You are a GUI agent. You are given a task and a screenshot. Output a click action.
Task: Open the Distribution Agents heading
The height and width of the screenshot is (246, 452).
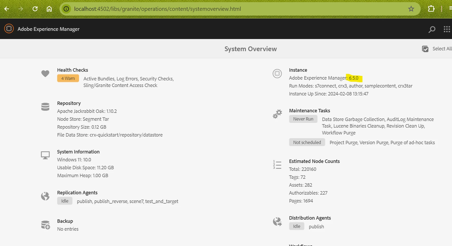(x=310, y=218)
